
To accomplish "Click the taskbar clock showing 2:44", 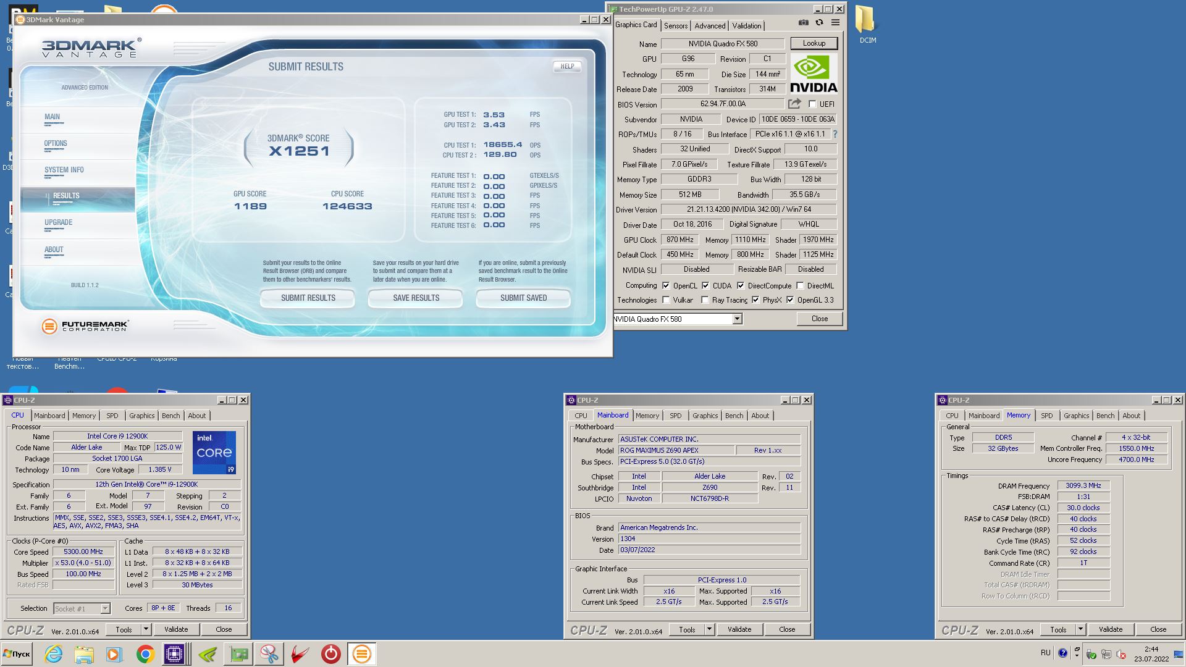I will (1151, 654).
